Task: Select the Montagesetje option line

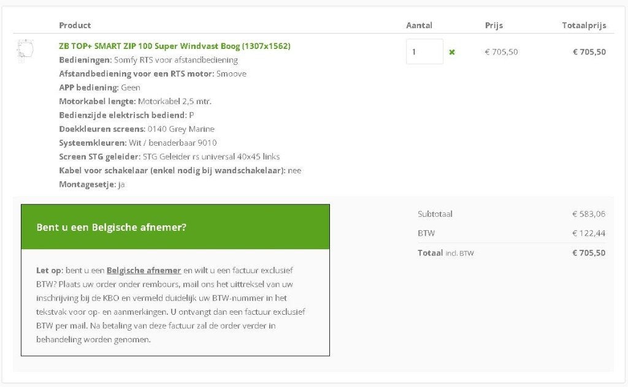Action: click(x=92, y=184)
